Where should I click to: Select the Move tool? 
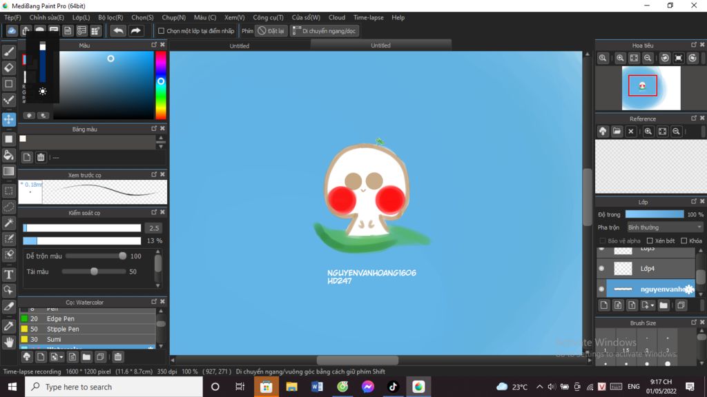8,119
